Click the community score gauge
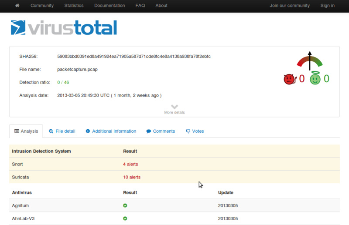Screen dimensions: 349x225 click(310, 61)
